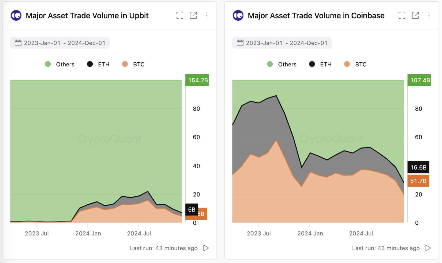Open Coinbase date range picker
Image resolution: width=442 pixels, height=263 pixels.
[282, 43]
